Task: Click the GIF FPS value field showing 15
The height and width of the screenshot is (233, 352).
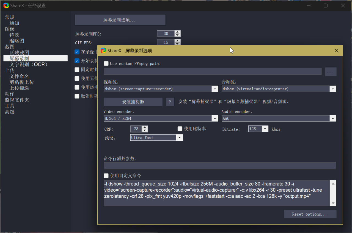Action: pos(166,42)
